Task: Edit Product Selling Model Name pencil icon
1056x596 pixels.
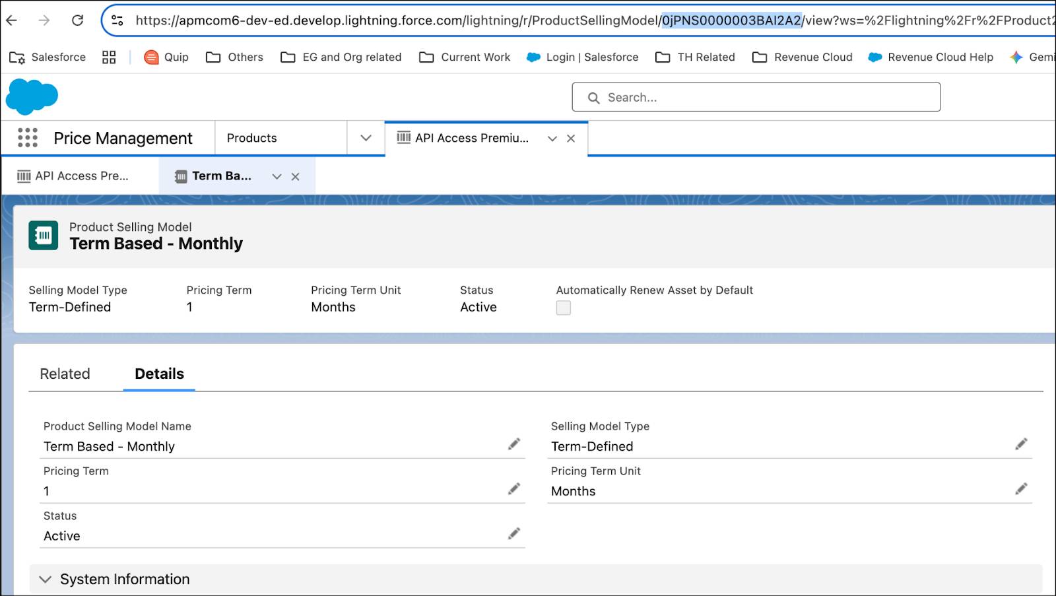Action: 514,444
